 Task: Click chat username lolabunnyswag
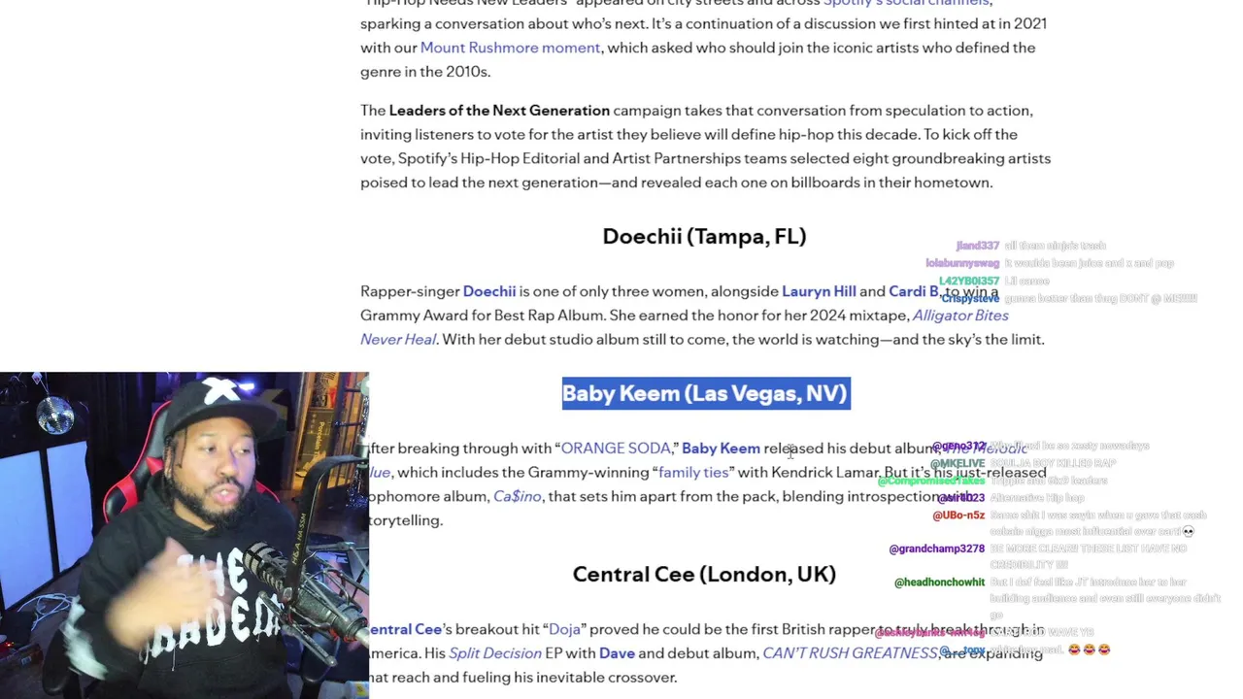(x=962, y=263)
